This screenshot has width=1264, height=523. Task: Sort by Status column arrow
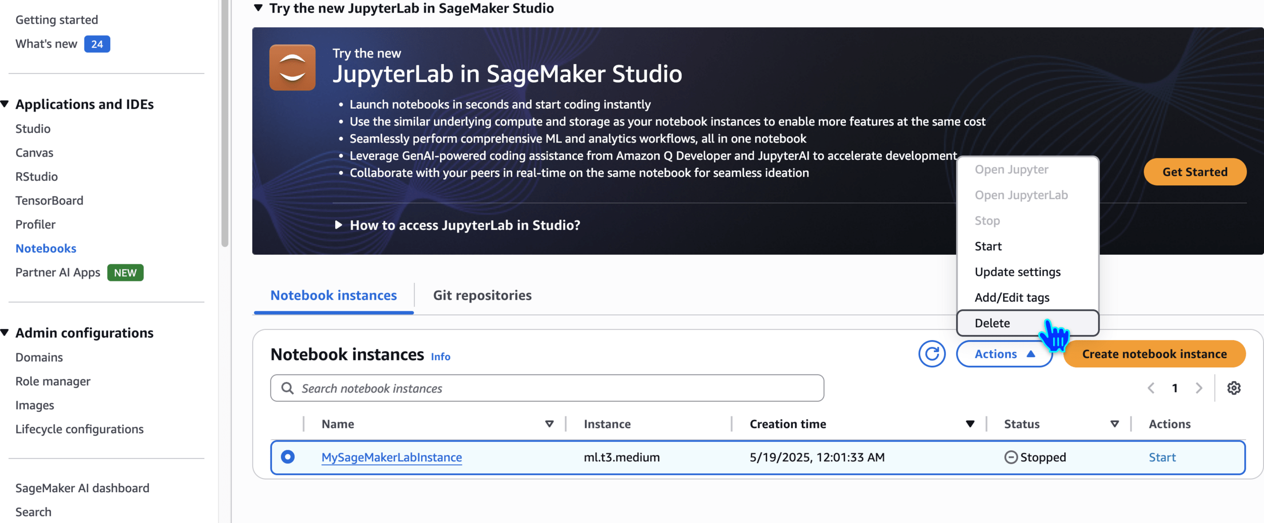click(1114, 424)
